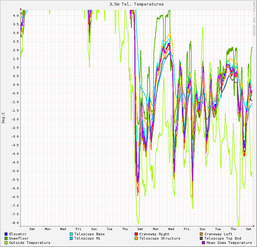Click the green Domefloor legend swatch

(x=6, y=238)
